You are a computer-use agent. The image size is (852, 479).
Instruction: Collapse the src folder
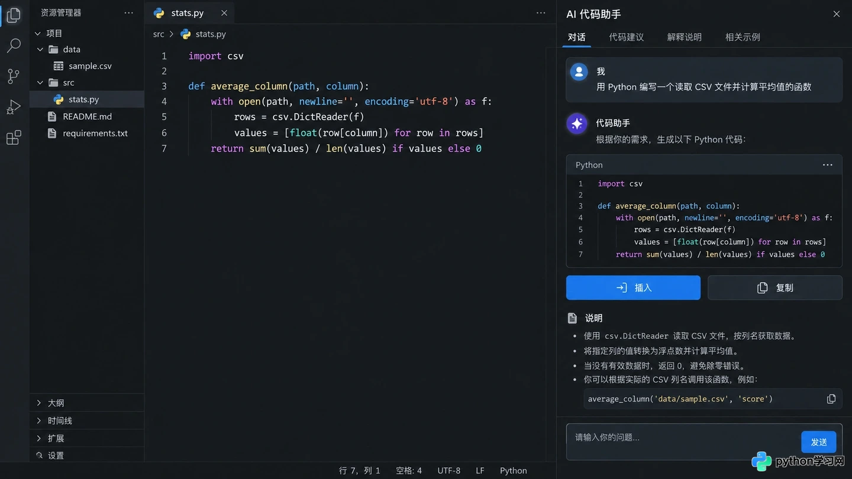click(x=40, y=83)
